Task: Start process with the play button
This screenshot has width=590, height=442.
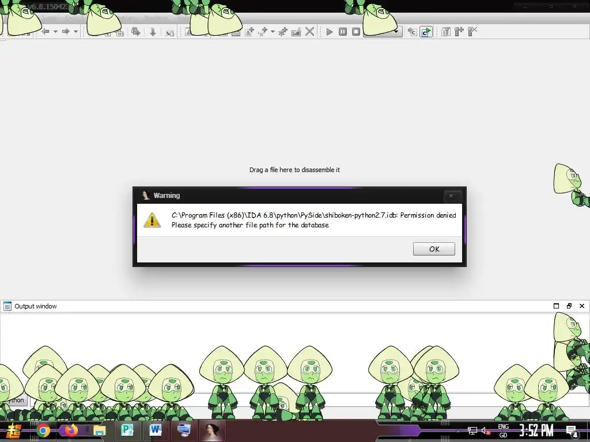Action: 329,32
